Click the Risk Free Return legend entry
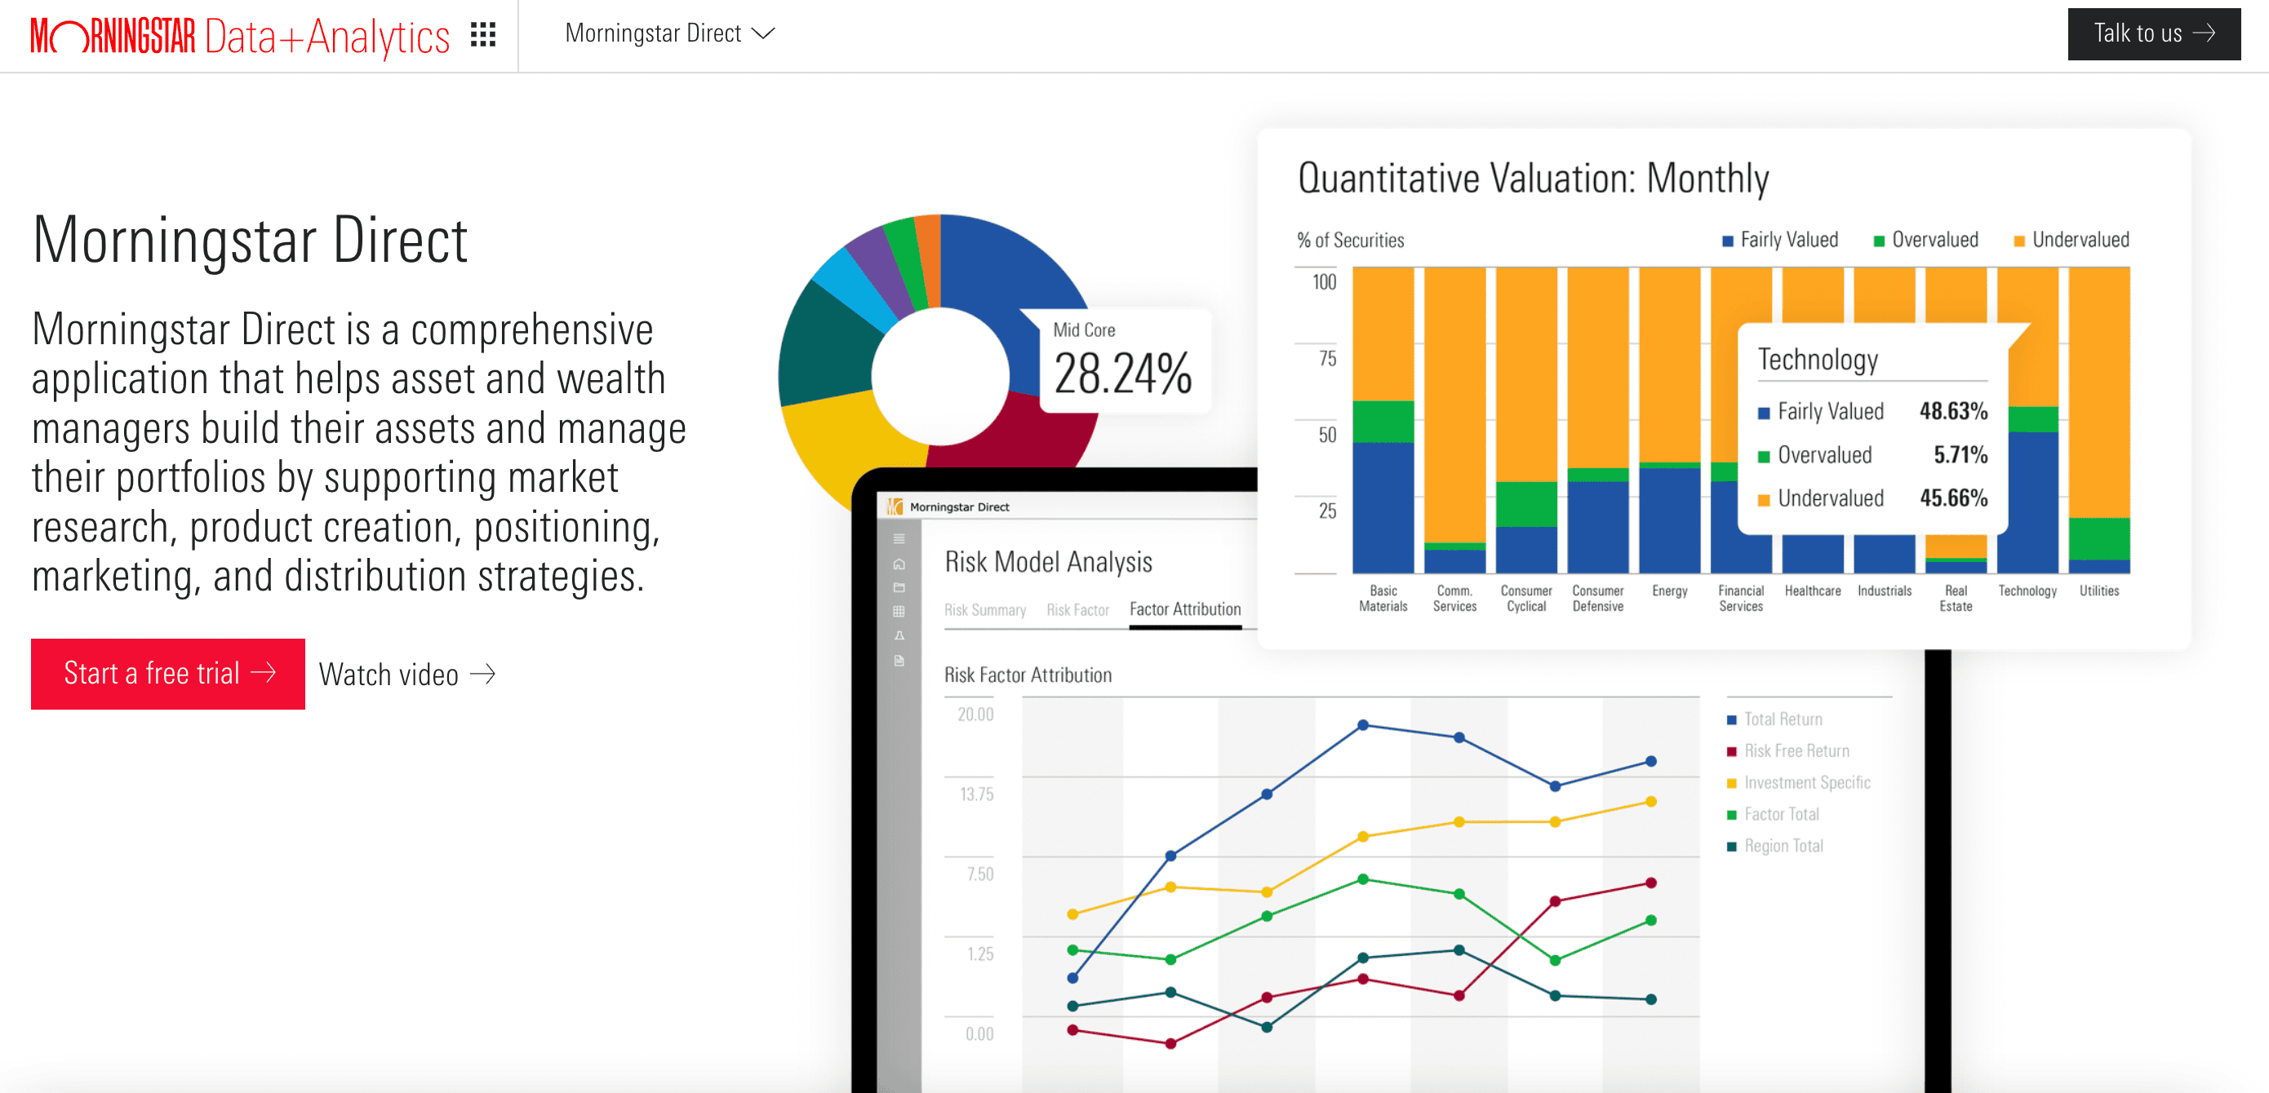The image size is (2269, 1093). tap(1787, 750)
